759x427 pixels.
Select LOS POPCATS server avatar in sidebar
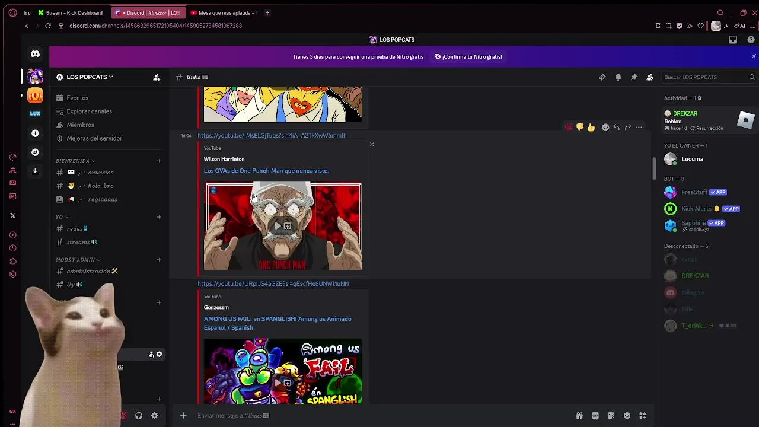point(35,77)
